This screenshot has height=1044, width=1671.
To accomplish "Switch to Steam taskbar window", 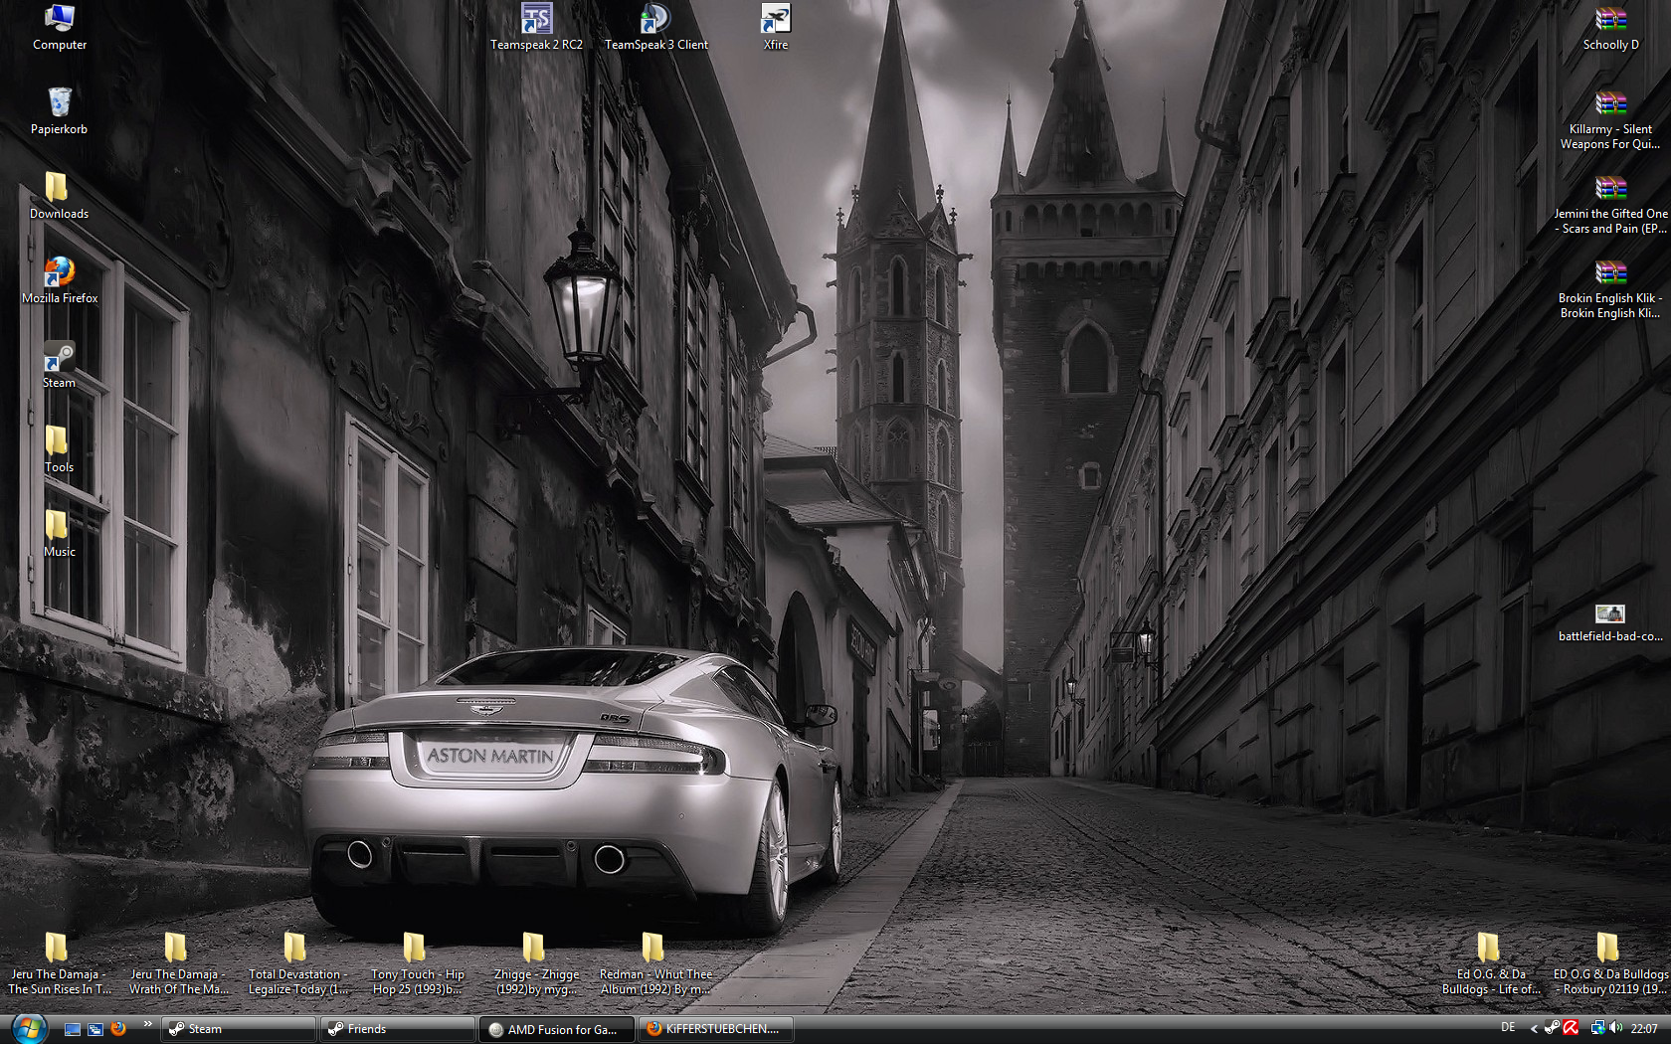I will pos(239,1029).
